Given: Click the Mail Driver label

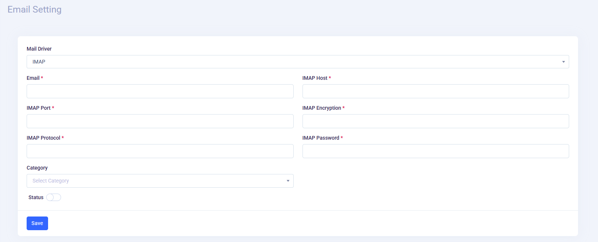Looking at the screenshot, I should [x=39, y=49].
